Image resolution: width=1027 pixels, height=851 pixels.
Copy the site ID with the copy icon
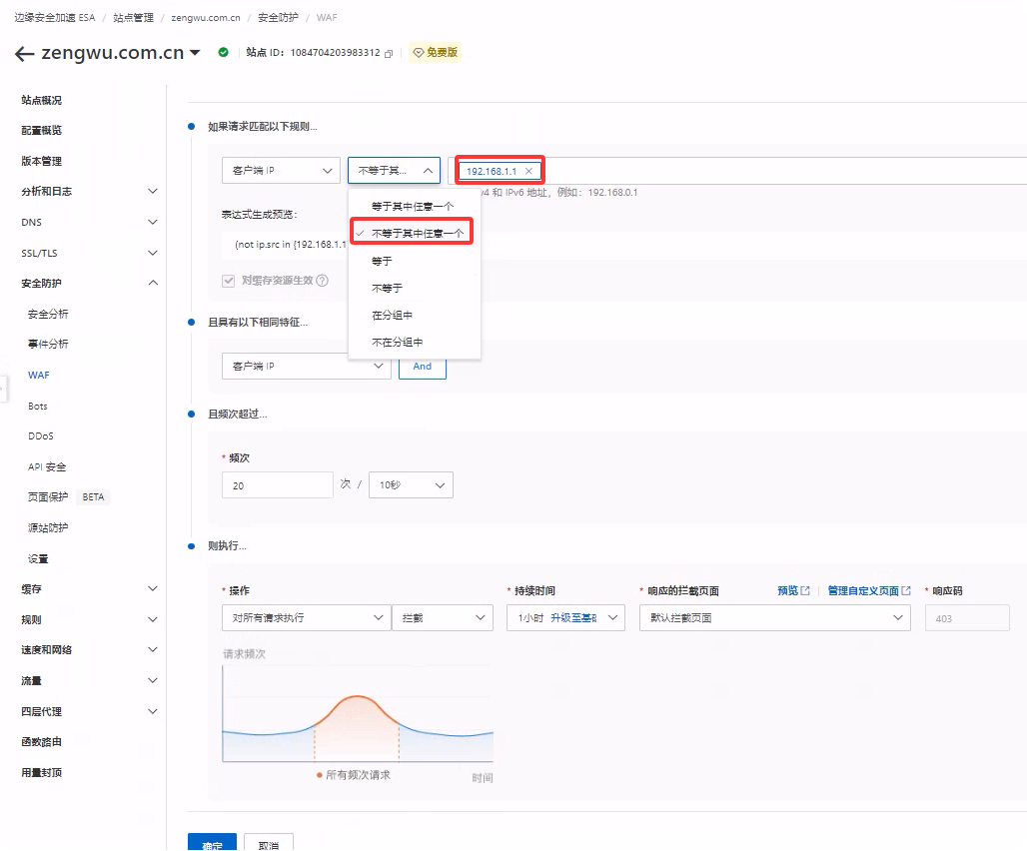(x=389, y=53)
